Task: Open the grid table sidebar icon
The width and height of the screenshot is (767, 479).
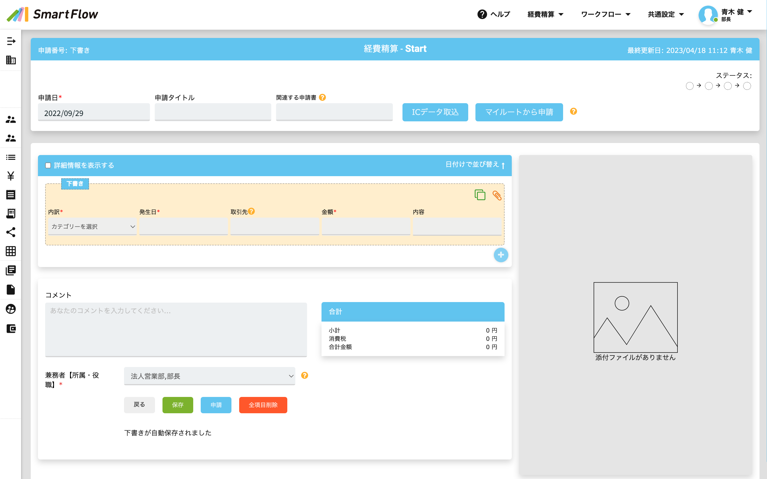Action: pyautogui.click(x=10, y=251)
